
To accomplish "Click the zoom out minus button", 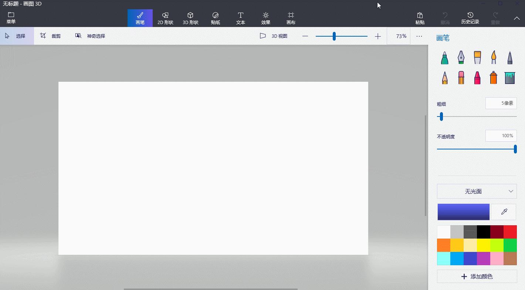I will 305,36.
